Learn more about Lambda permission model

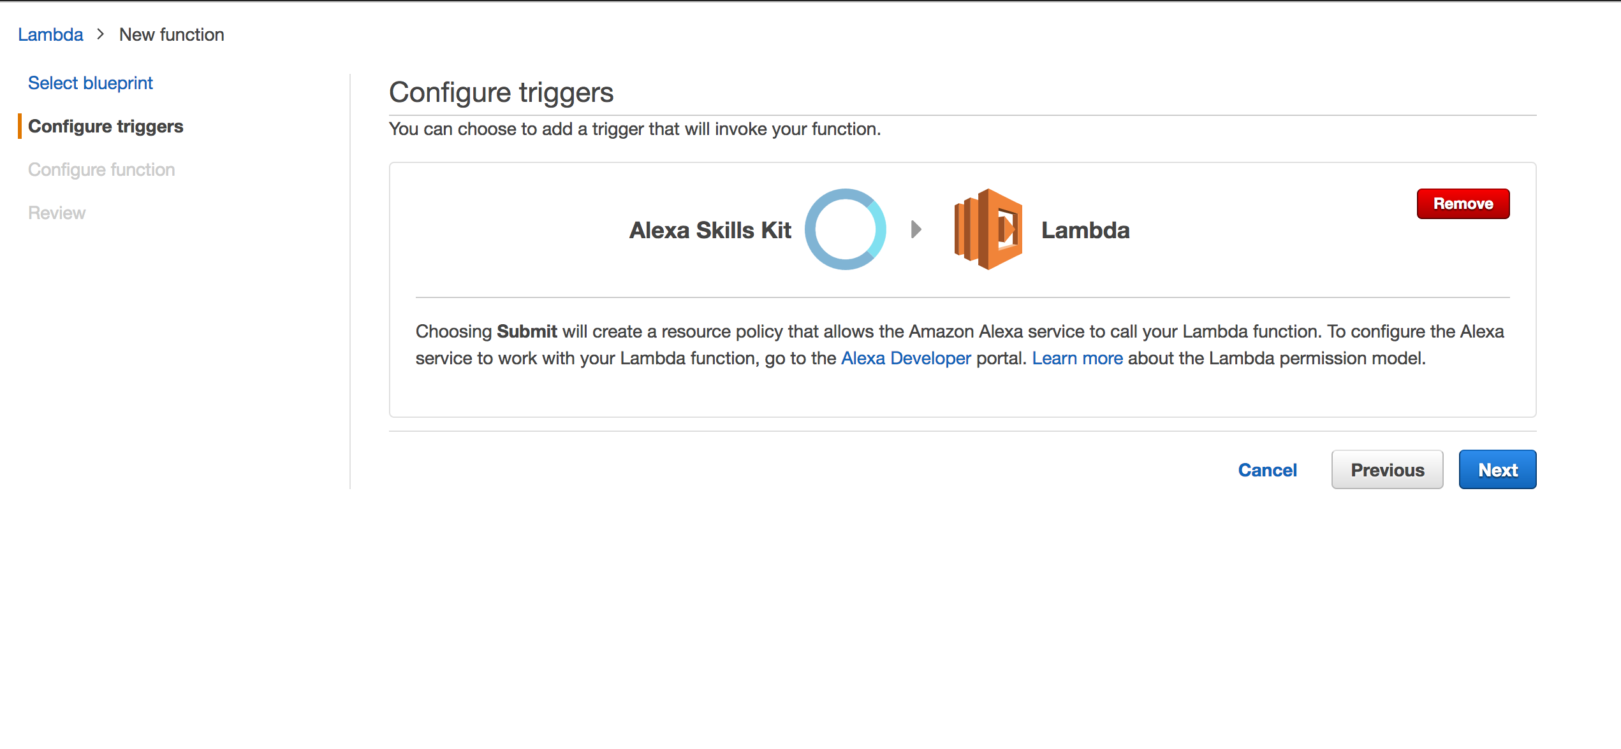pos(1078,357)
